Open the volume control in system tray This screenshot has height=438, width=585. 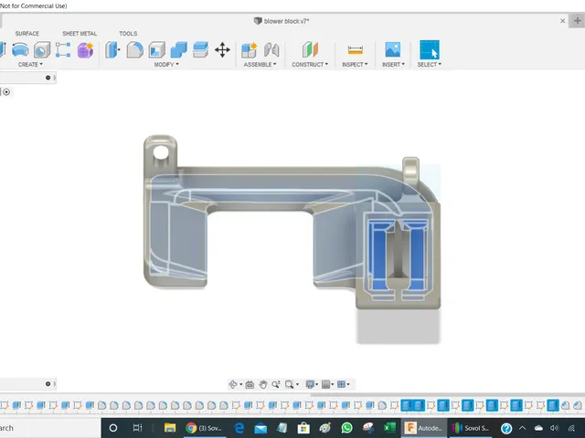555,428
